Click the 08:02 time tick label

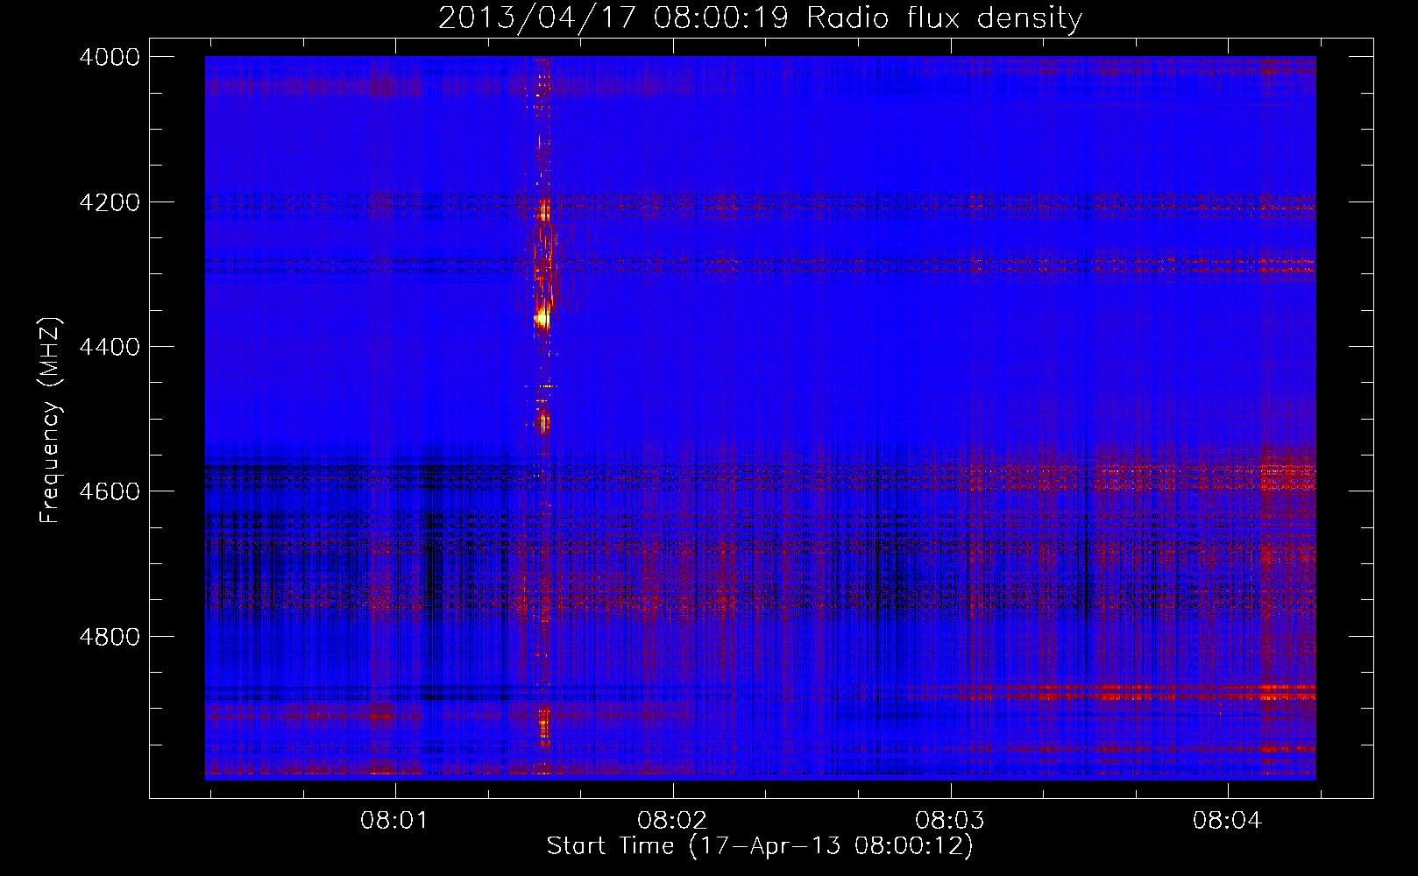pyautogui.click(x=672, y=821)
